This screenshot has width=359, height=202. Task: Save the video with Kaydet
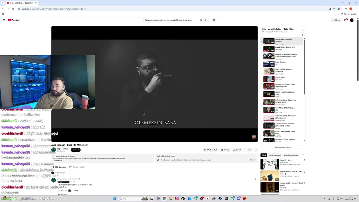[236, 150]
